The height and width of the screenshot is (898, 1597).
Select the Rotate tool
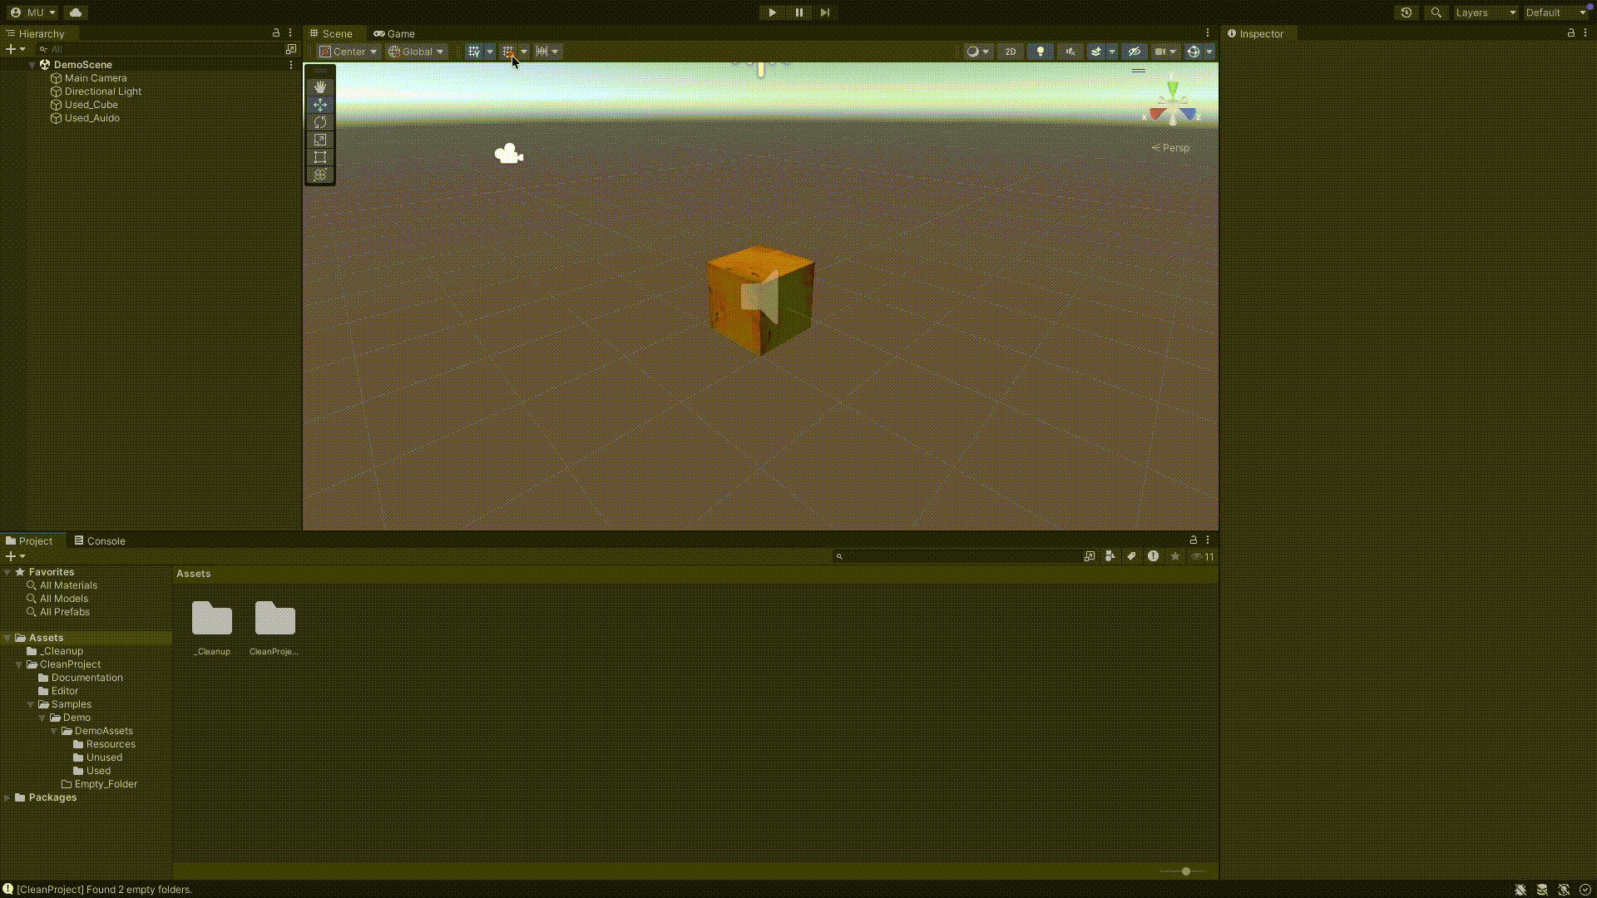point(320,122)
